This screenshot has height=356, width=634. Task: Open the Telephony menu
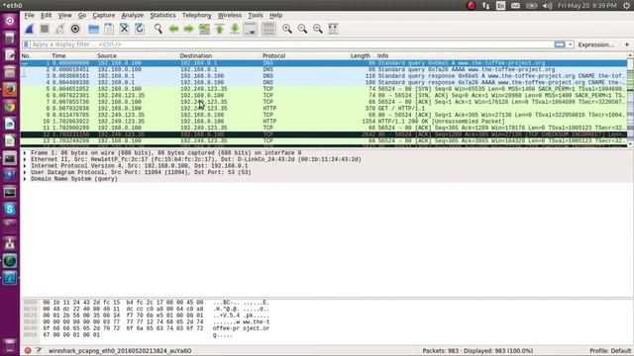point(196,15)
